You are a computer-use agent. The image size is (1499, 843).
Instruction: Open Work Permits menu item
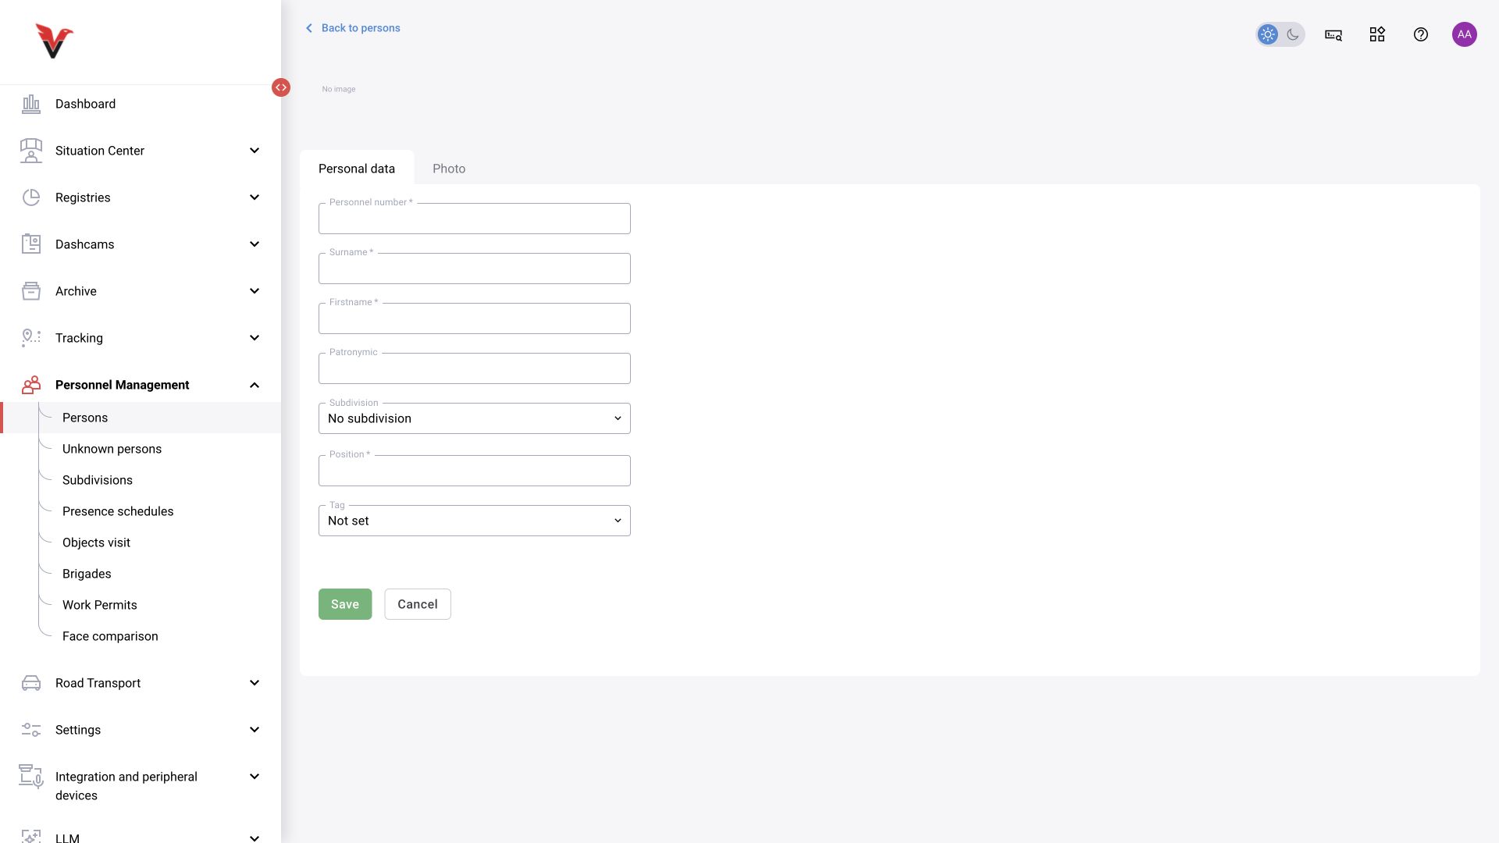tap(100, 605)
